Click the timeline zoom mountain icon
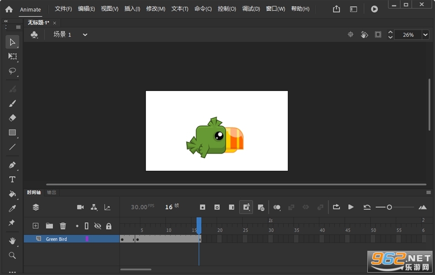Screen dimensions: 435x275 click(x=422, y=207)
